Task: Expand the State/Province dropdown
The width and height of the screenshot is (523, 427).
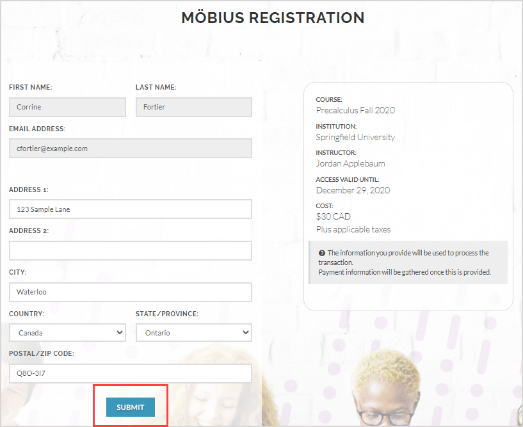Action: click(x=193, y=333)
